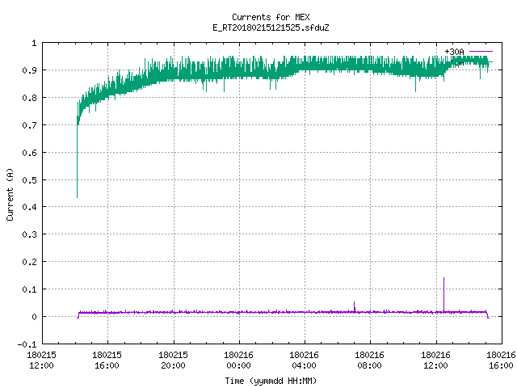The height and width of the screenshot is (388, 517).
Task: Click the x-axis label "180215 16:00"
Action: pyautogui.click(x=107, y=360)
